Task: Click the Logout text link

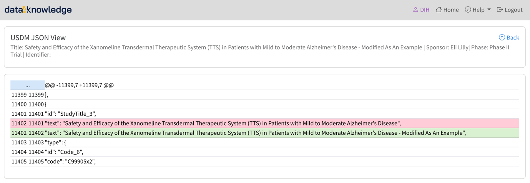Action: 513,10
